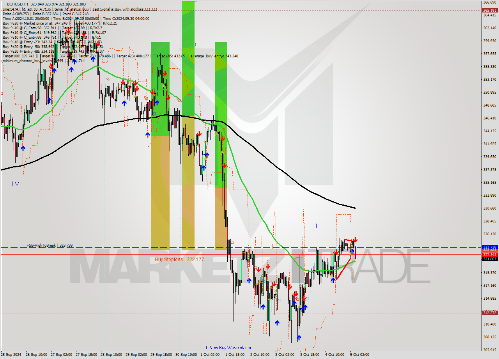Click the red 322.545 price tag
499x359 pixels.
pos(489,254)
